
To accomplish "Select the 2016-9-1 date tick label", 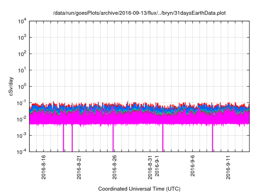I will (157, 165).
